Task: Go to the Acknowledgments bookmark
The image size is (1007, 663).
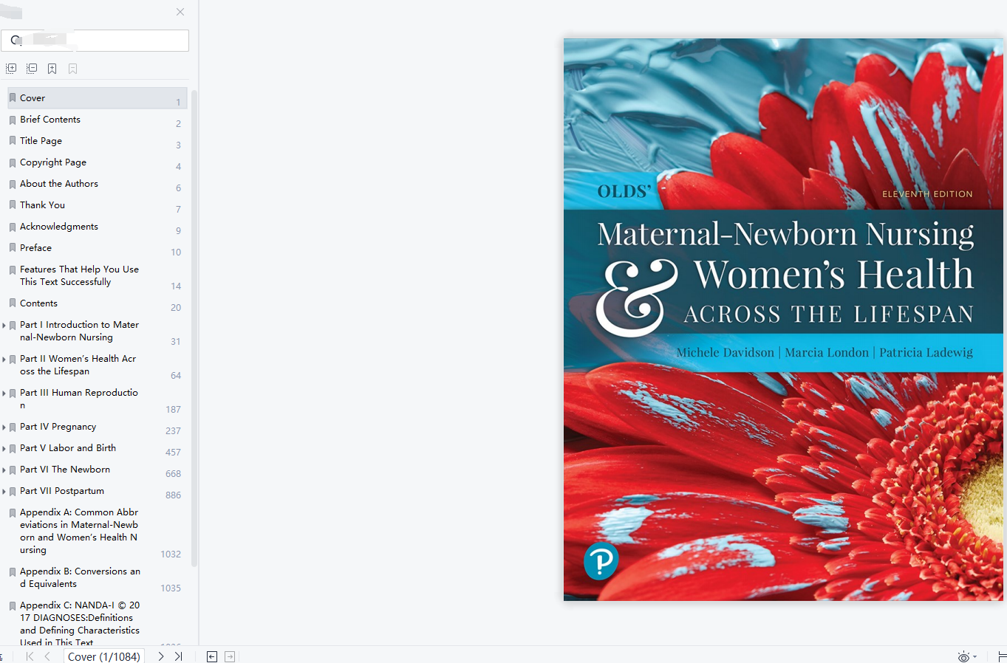Action: click(59, 227)
